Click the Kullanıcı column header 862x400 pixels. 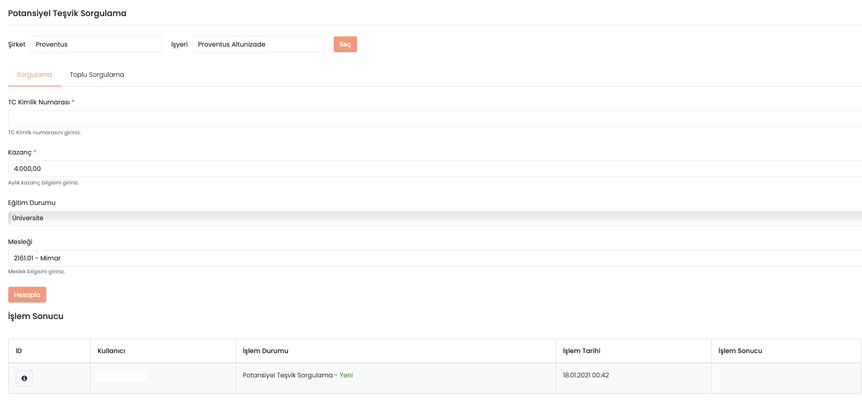coord(111,351)
